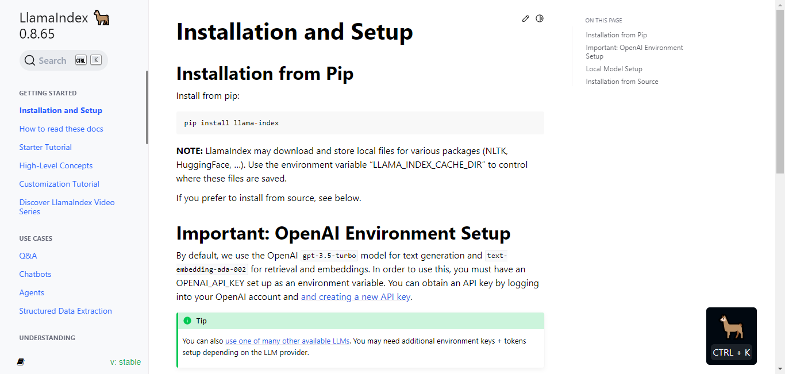Expand the 'v: stable' version selector

tap(125, 362)
